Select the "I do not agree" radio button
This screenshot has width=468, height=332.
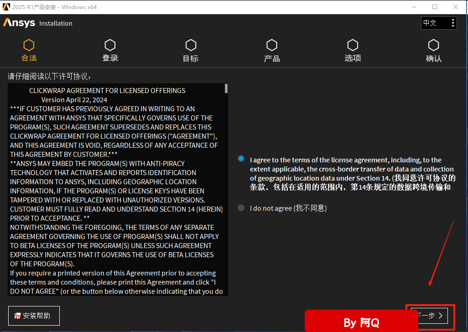pos(241,207)
